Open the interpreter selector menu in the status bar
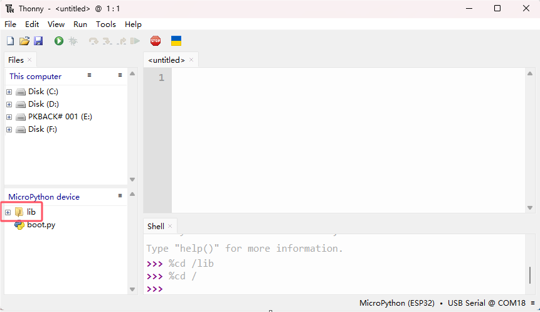540x312 pixels. click(x=532, y=303)
